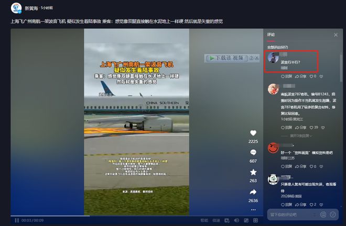The width and height of the screenshot is (346, 226).
Task: Dislike the 南航波音787 comment
Action: [323, 128]
